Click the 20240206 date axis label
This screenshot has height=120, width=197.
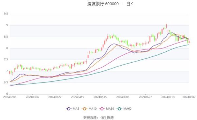pos(10,97)
